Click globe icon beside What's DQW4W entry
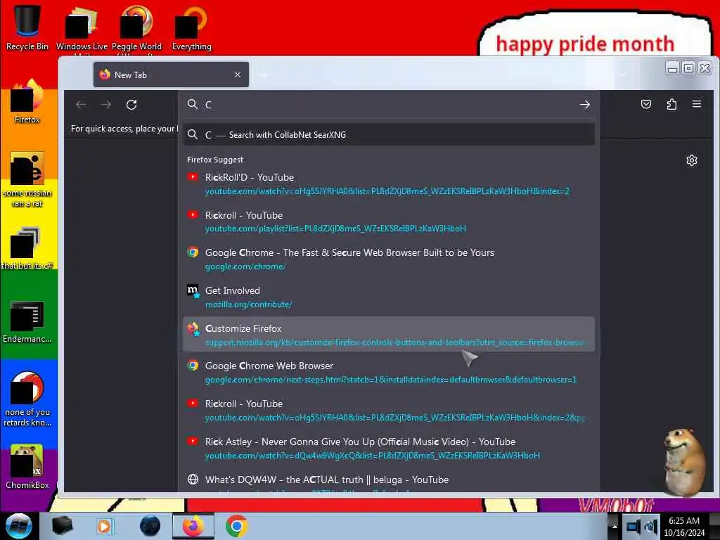The image size is (720, 540). [193, 479]
